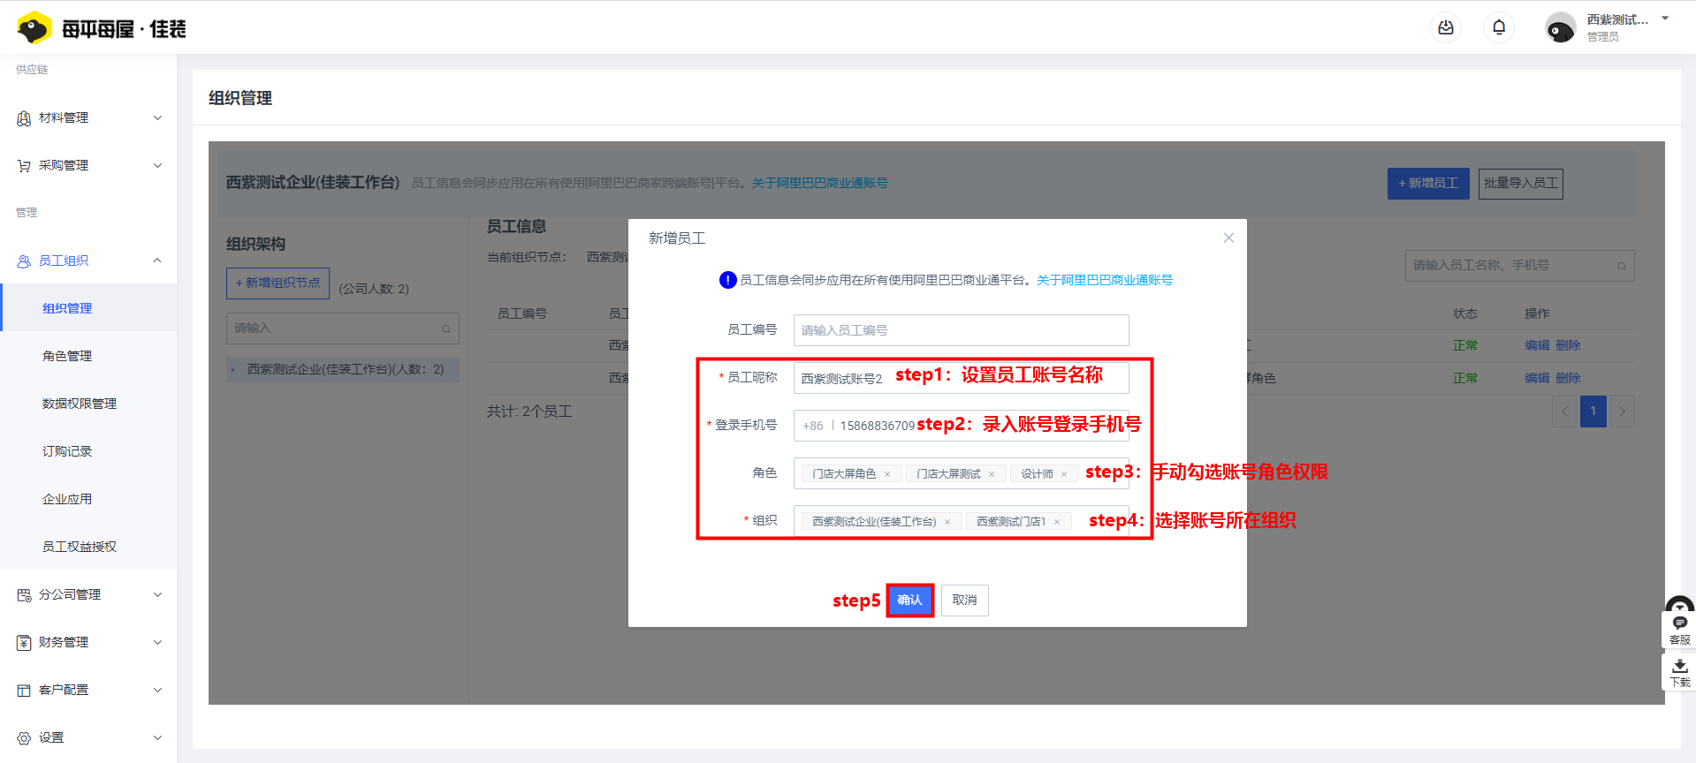Viewport: 1696px width, 763px height.
Task: Open the background 关于阿里巴巴商业通账号 link
Action: 820,183
